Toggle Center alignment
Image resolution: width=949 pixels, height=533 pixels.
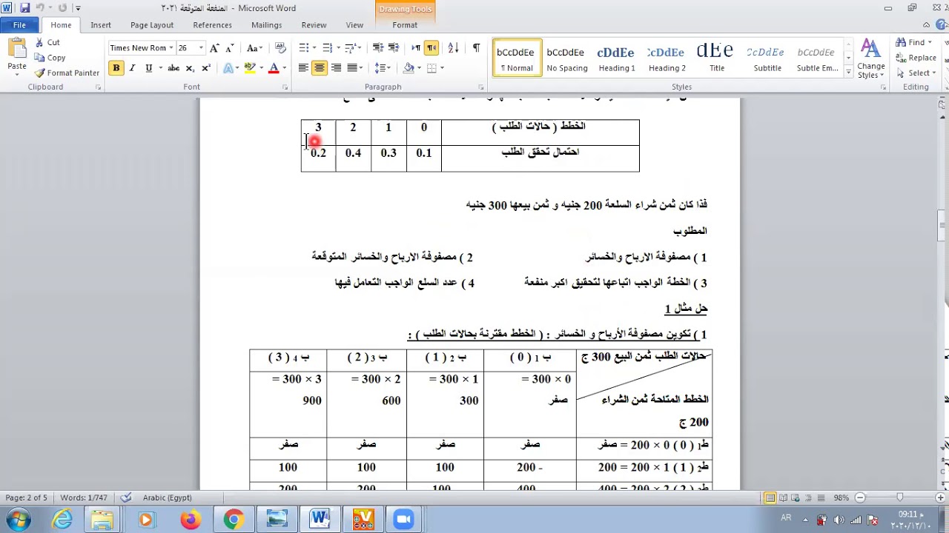320,68
